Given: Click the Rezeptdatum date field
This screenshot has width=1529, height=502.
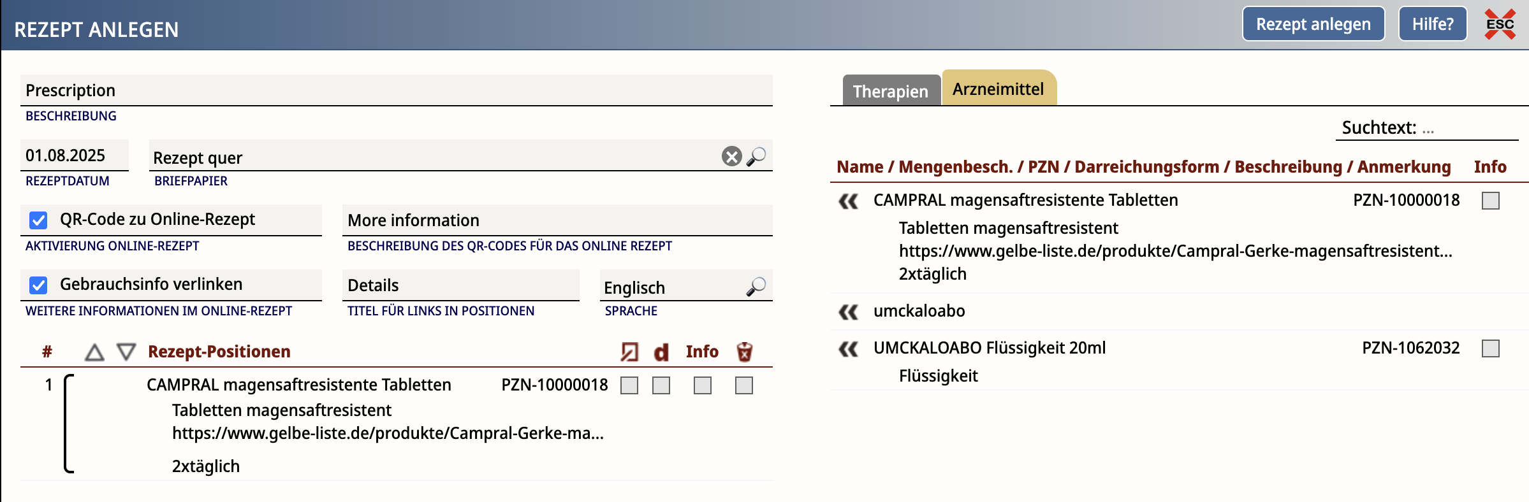Looking at the screenshot, I should click(74, 155).
